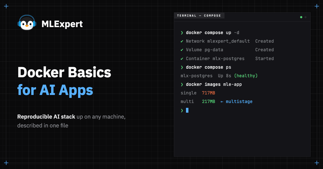Click the prompt arrow before 'docker images'
The image size is (323, 169).
pos(182,84)
